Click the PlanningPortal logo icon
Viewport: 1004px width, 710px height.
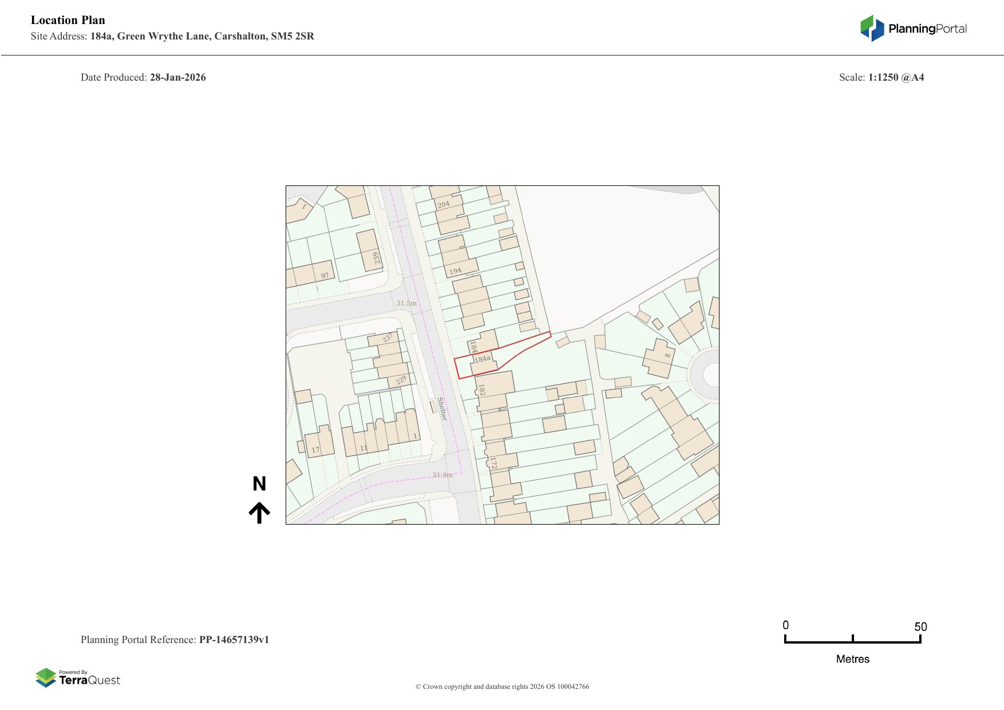coord(872,29)
